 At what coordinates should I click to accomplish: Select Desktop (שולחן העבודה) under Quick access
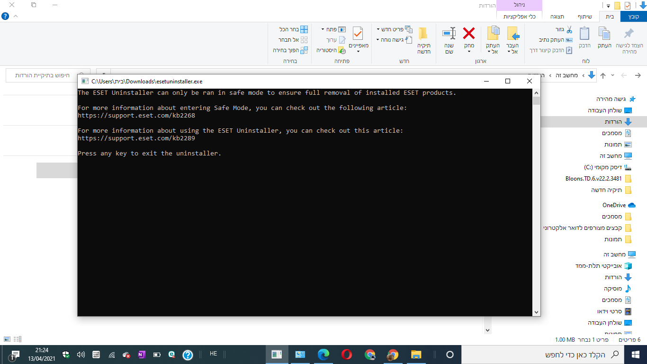tap(610, 110)
